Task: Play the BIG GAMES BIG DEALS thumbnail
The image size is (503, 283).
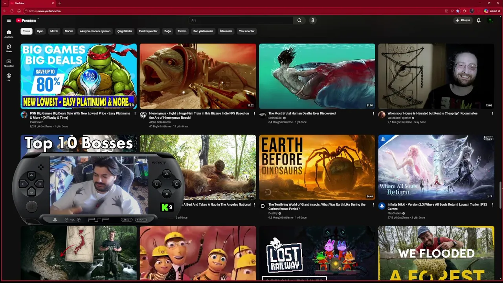Action: point(79,76)
